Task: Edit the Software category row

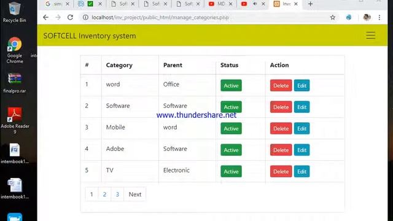Action: coord(302,107)
